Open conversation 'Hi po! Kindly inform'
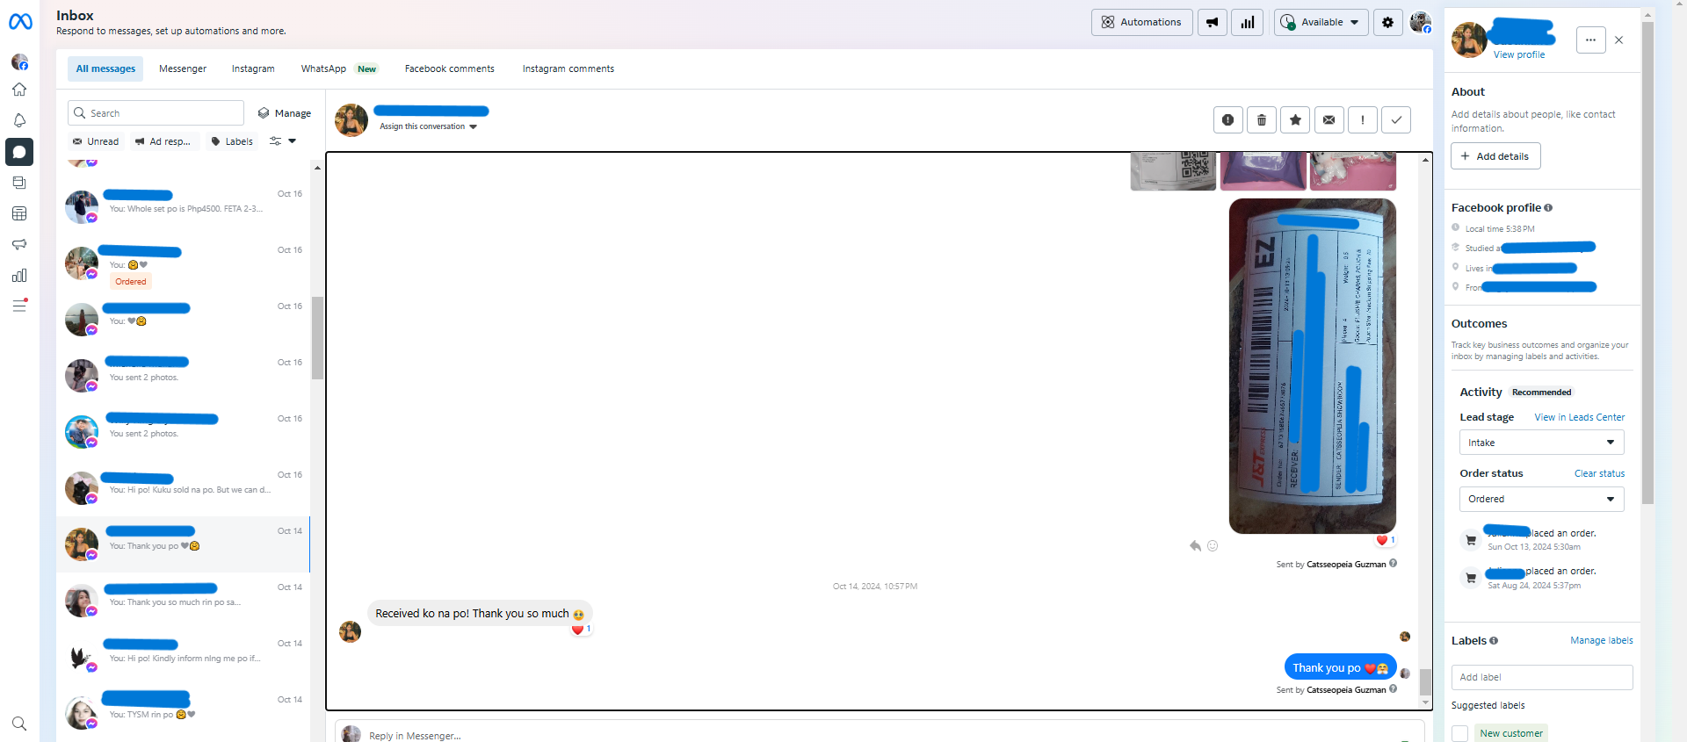This screenshot has width=1687, height=742. [184, 657]
